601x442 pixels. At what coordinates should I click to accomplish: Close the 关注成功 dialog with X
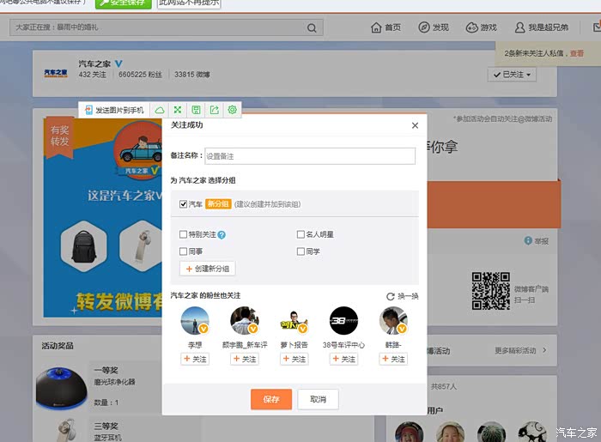click(x=416, y=125)
